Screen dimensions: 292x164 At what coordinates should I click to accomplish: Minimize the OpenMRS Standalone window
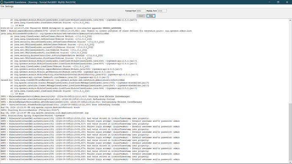pos(269,2)
